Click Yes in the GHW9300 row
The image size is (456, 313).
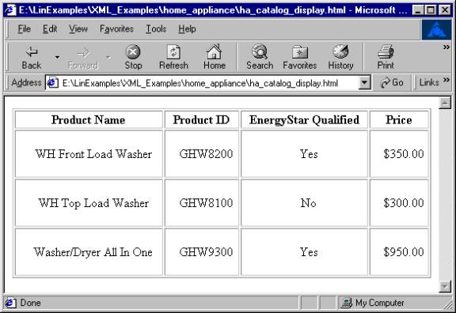(305, 252)
